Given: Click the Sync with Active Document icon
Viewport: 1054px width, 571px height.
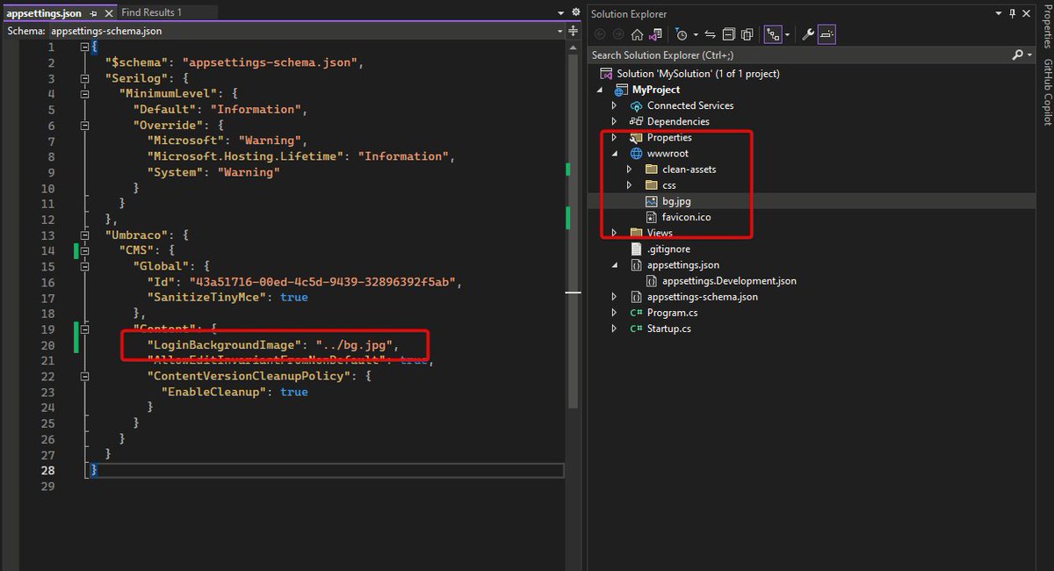Looking at the screenshot, I should 710,34.
